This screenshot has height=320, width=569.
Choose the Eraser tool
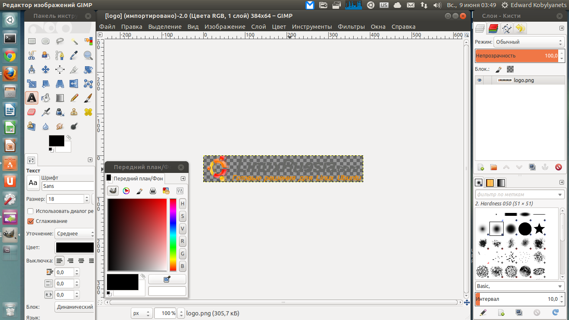[32, 112]
